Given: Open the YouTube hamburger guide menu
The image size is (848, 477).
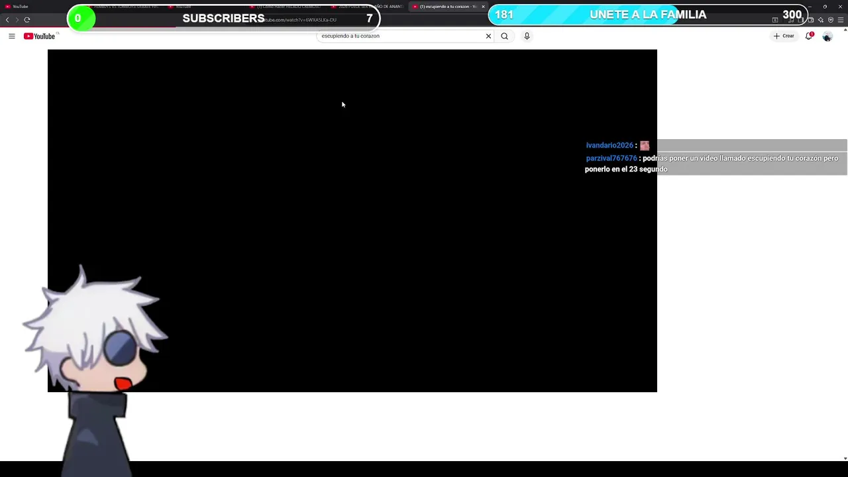Looking at the screenshot, I should (12, 36).
